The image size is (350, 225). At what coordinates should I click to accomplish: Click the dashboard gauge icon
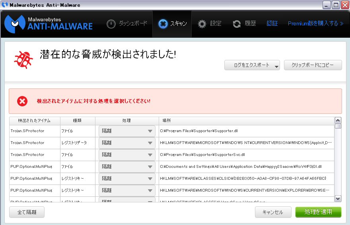[111, 24]
